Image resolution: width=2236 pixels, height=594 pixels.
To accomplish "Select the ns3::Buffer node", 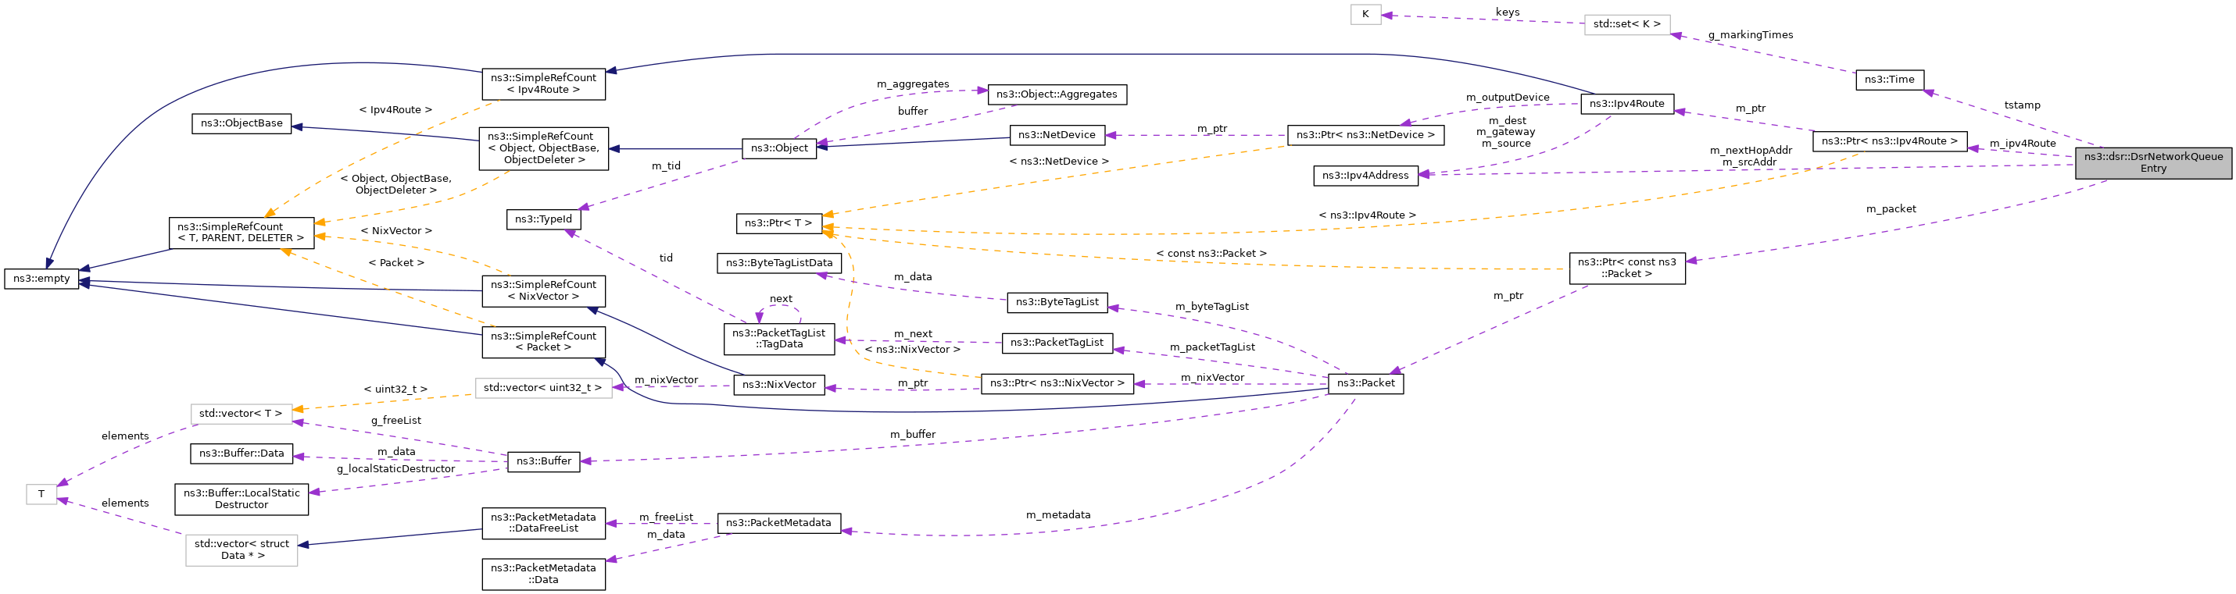I will tap(543, 461).
